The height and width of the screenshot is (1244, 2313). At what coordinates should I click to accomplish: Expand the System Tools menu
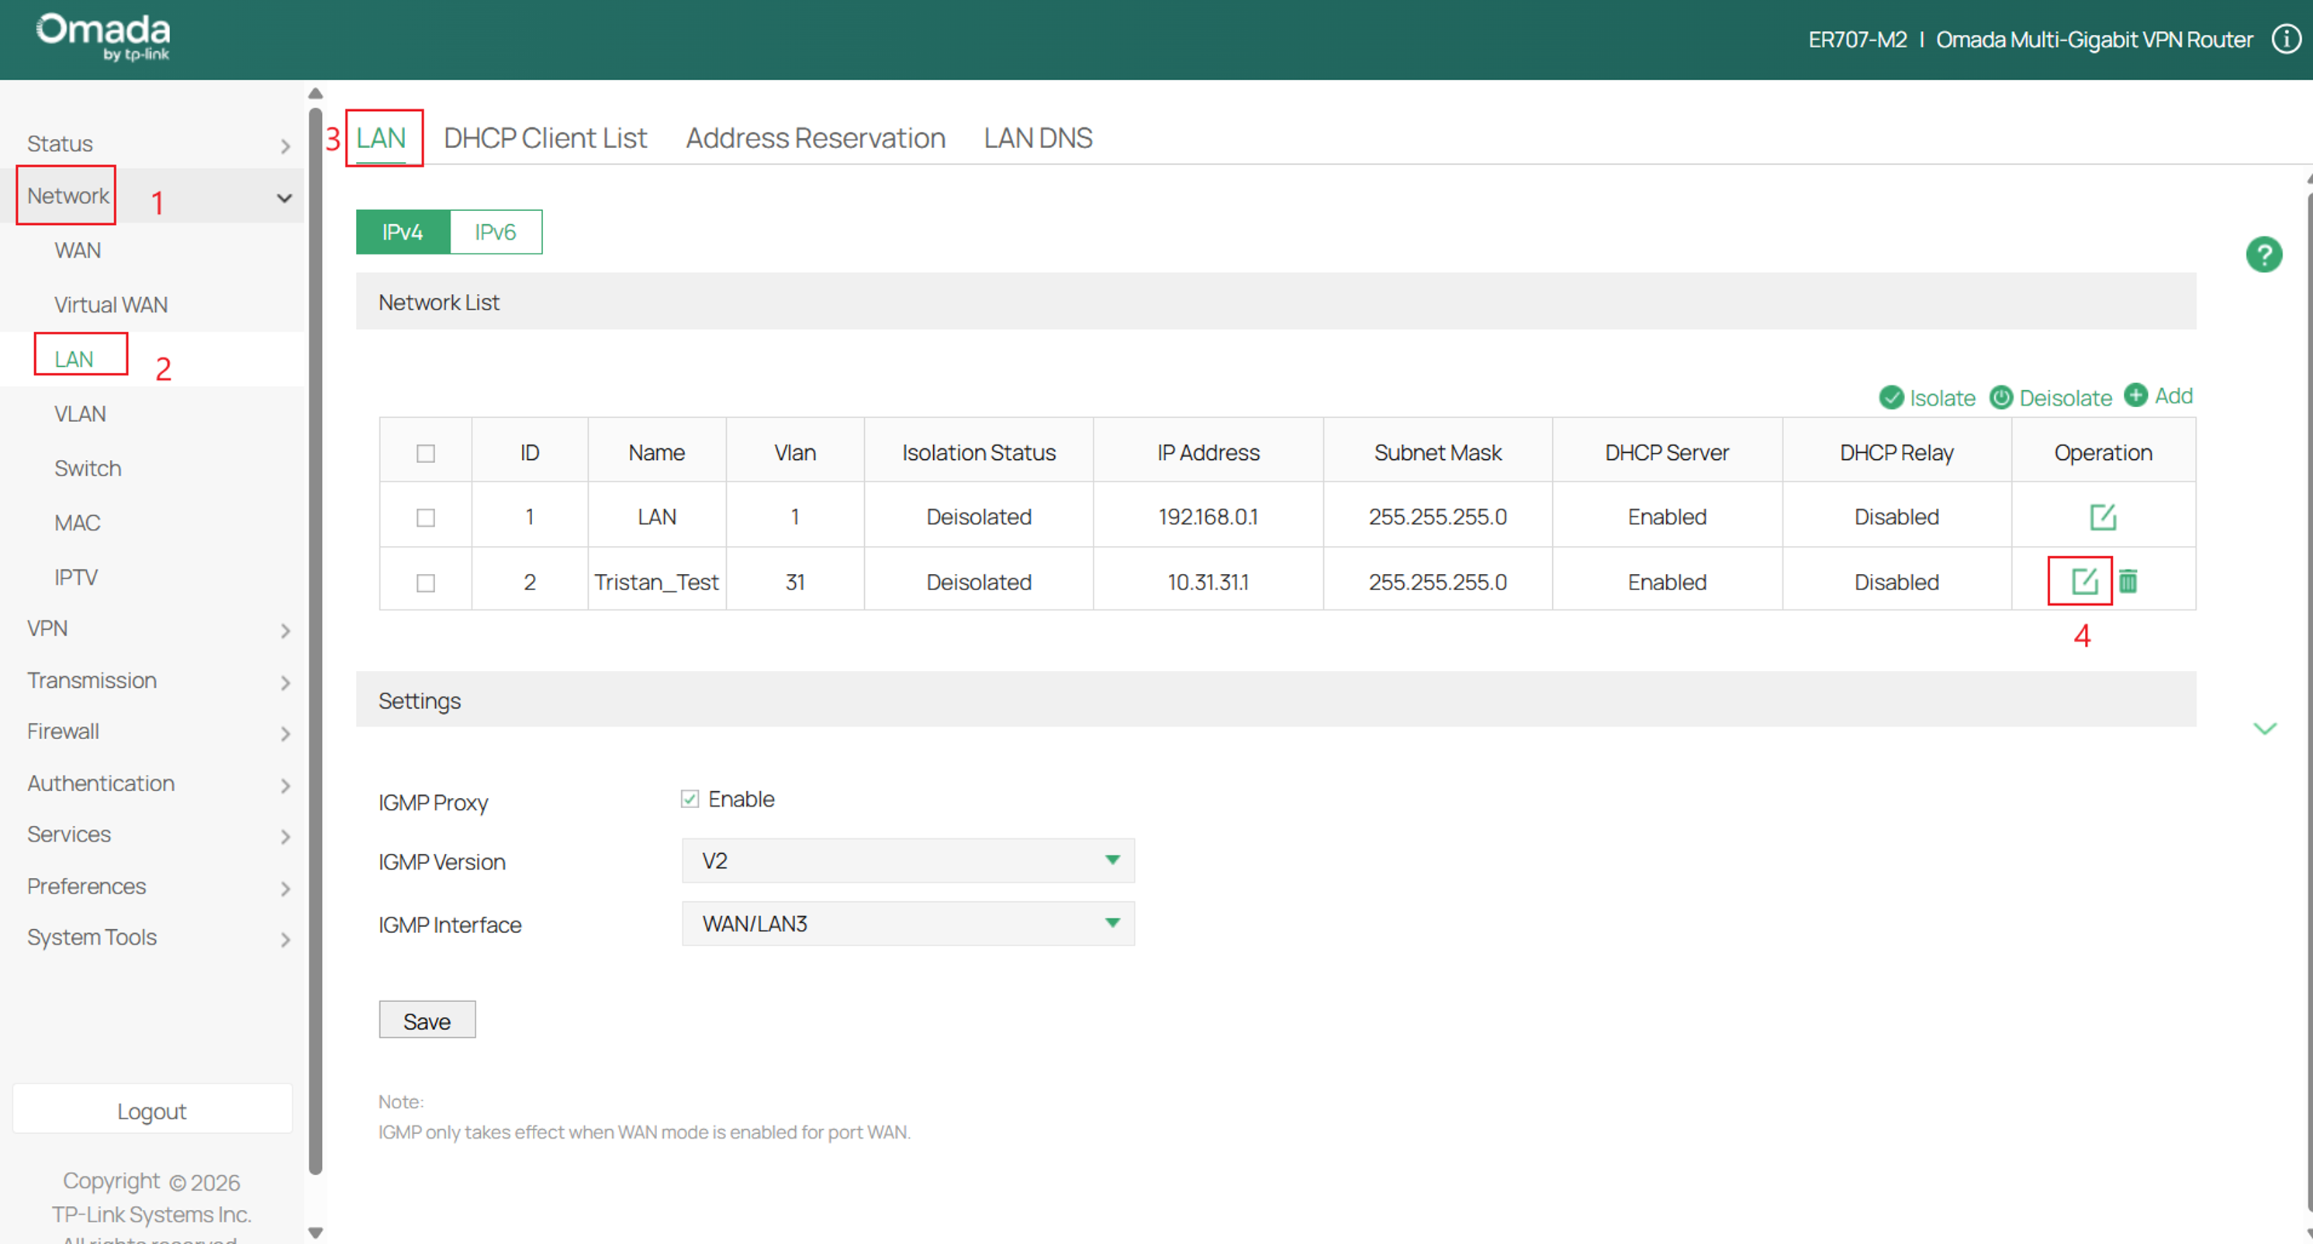coord(153,937)
